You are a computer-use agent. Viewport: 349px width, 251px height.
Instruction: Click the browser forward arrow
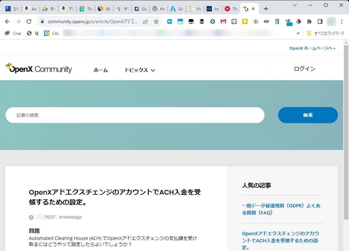(x=18, y=21)
